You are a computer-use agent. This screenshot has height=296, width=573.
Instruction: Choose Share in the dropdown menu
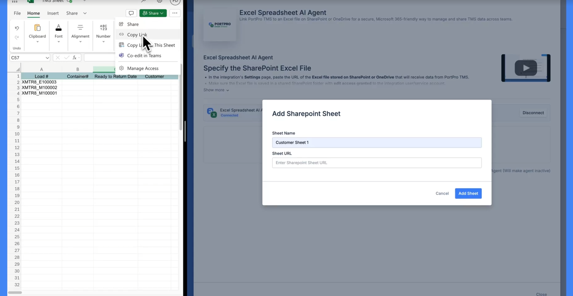(147, 24)
